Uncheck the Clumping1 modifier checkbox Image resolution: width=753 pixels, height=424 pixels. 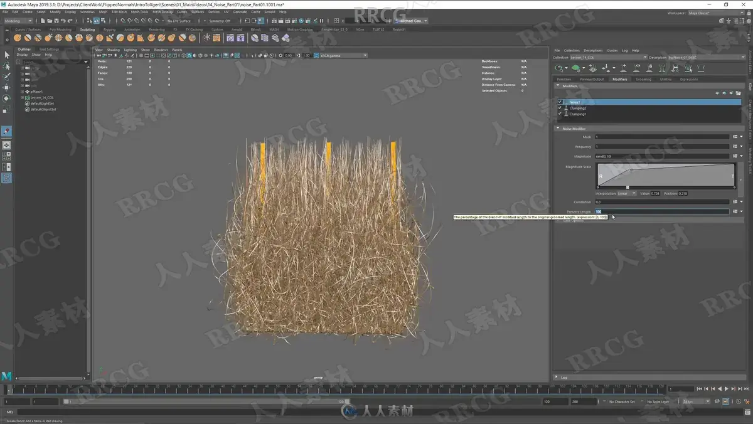click(x=560, y=114)
